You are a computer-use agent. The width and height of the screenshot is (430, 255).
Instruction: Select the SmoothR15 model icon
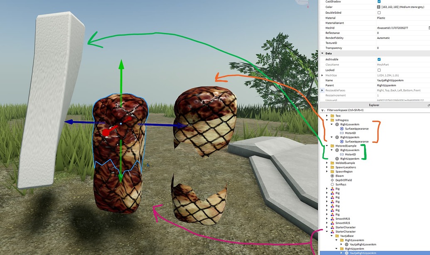tap(332, 219)
